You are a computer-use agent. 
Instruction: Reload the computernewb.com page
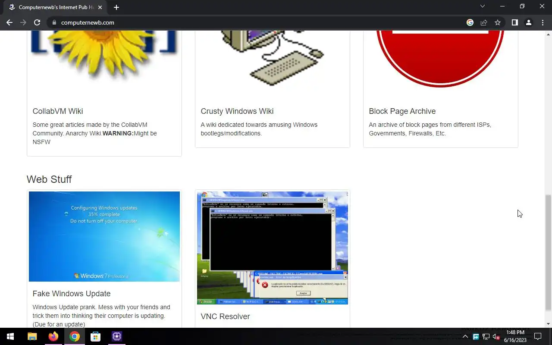tap(37, 22)
